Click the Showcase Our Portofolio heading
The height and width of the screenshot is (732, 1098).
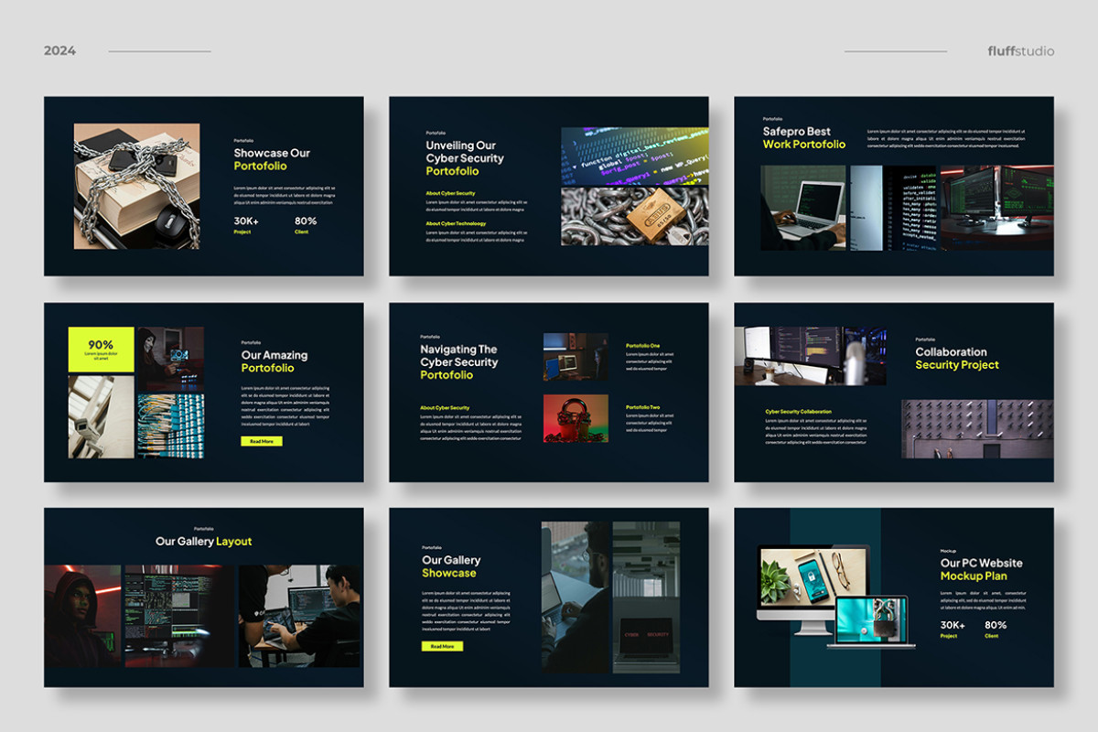pyautogui.click(x=272, y=159)
